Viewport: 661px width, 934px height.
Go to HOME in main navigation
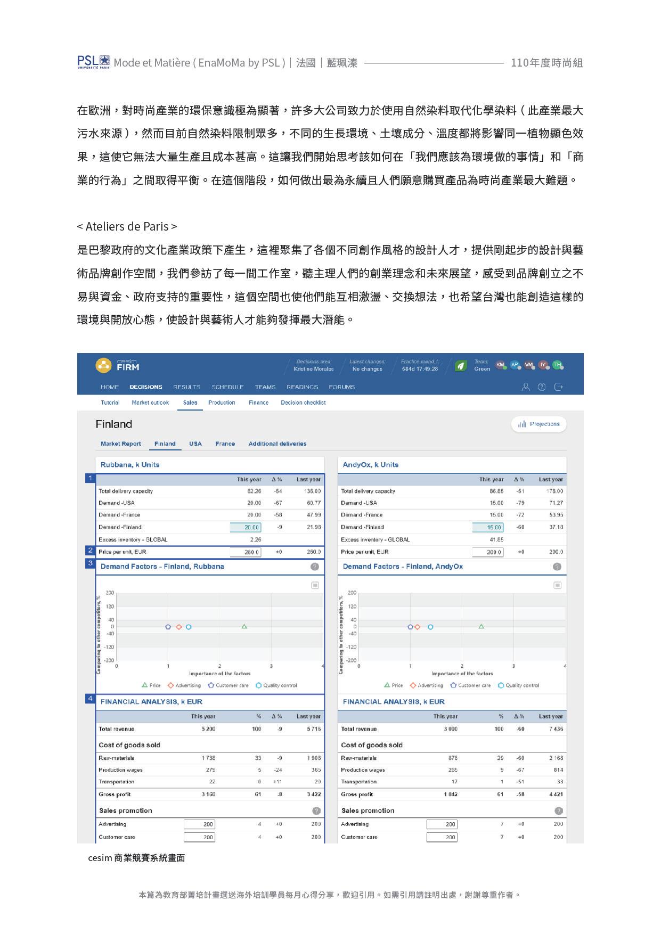click(x=110, y=387)
